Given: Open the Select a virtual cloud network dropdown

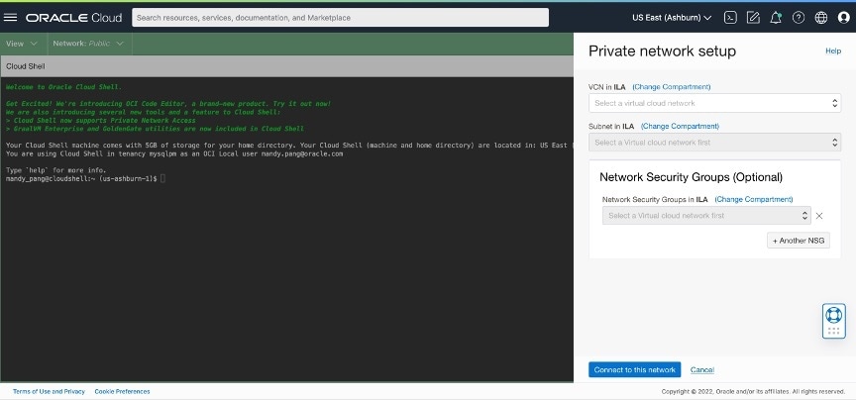Looking at the screenshot, I should [714, 103].
